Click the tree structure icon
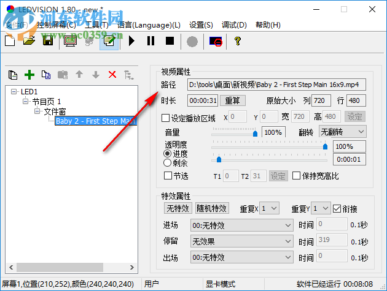387x291 pixels. click(129, 75)
